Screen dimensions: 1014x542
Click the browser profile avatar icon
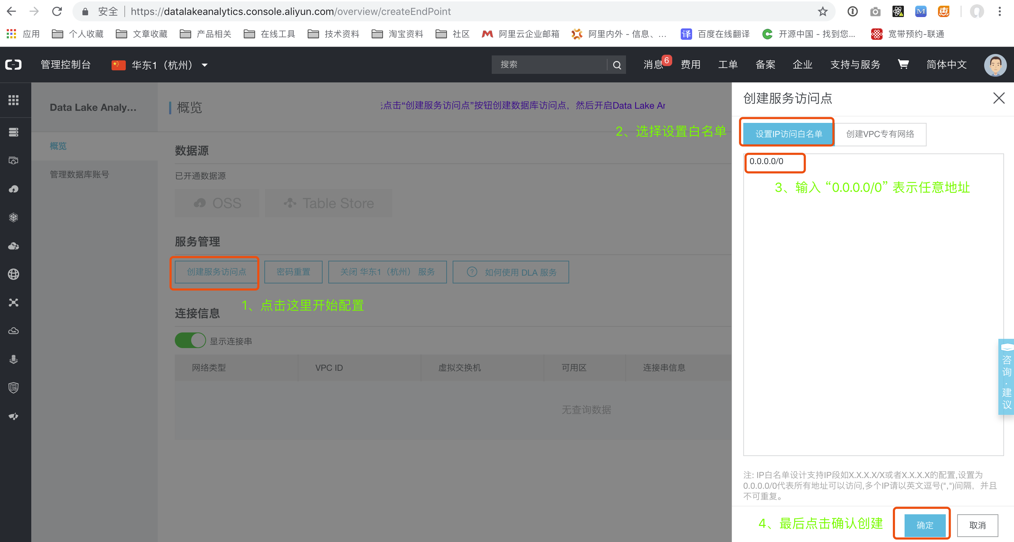point(977,11)
